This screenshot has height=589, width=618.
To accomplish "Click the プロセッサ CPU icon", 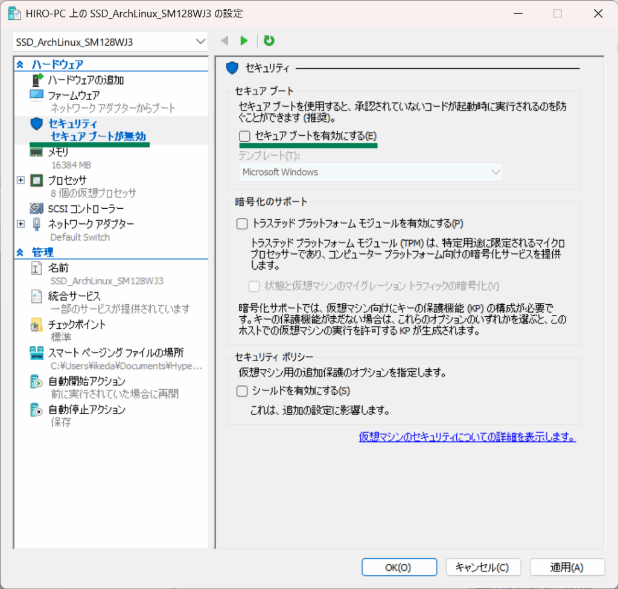I will [x=37, y=180].
